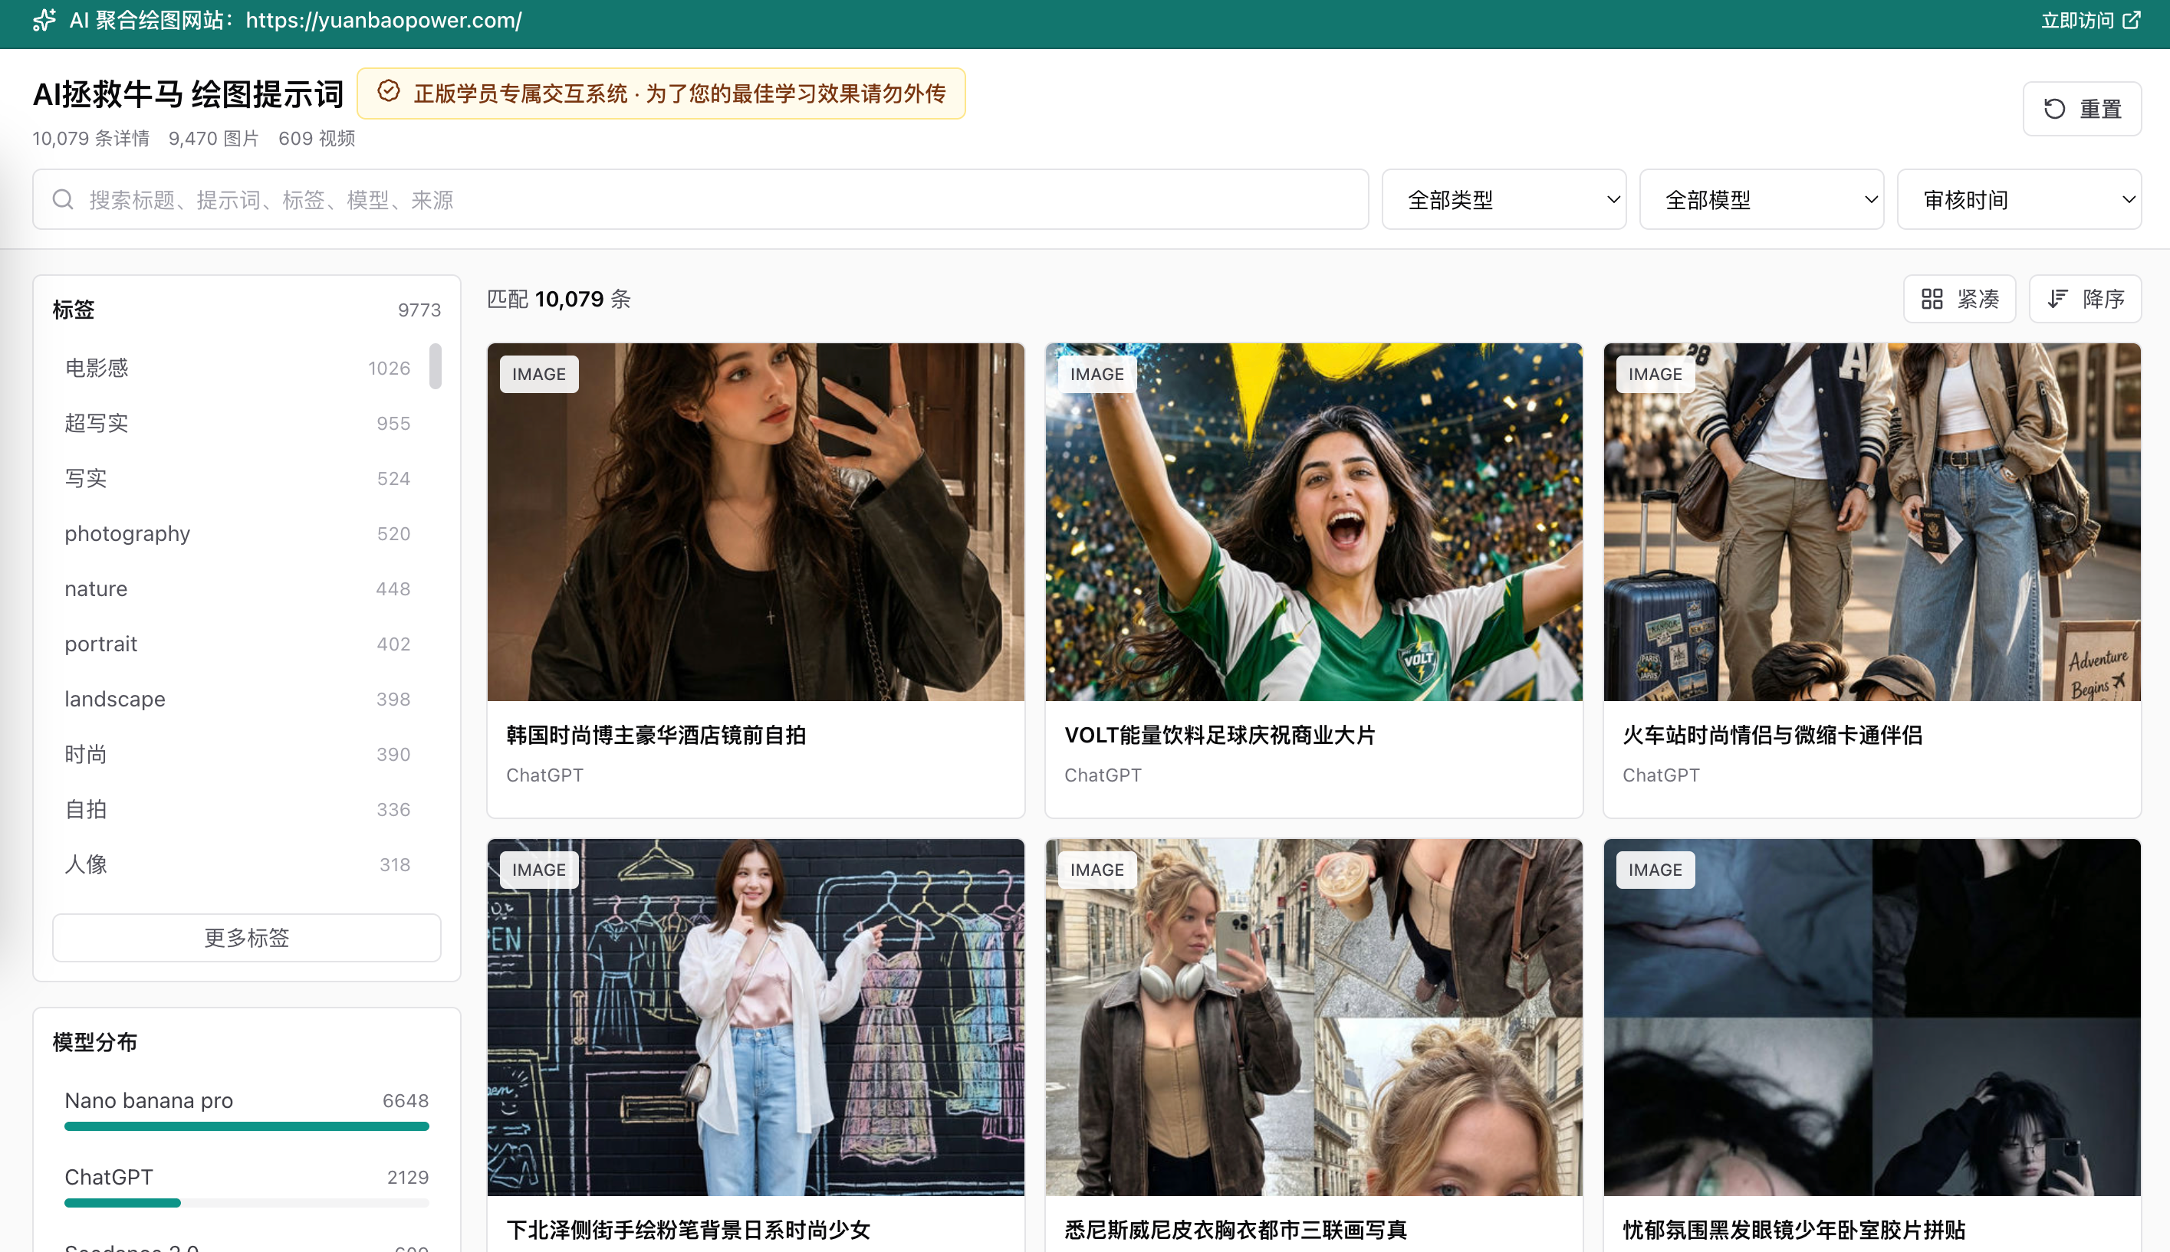
Task: Click the 匹配 10,079 条 result count
Action: tap(559, 300)
